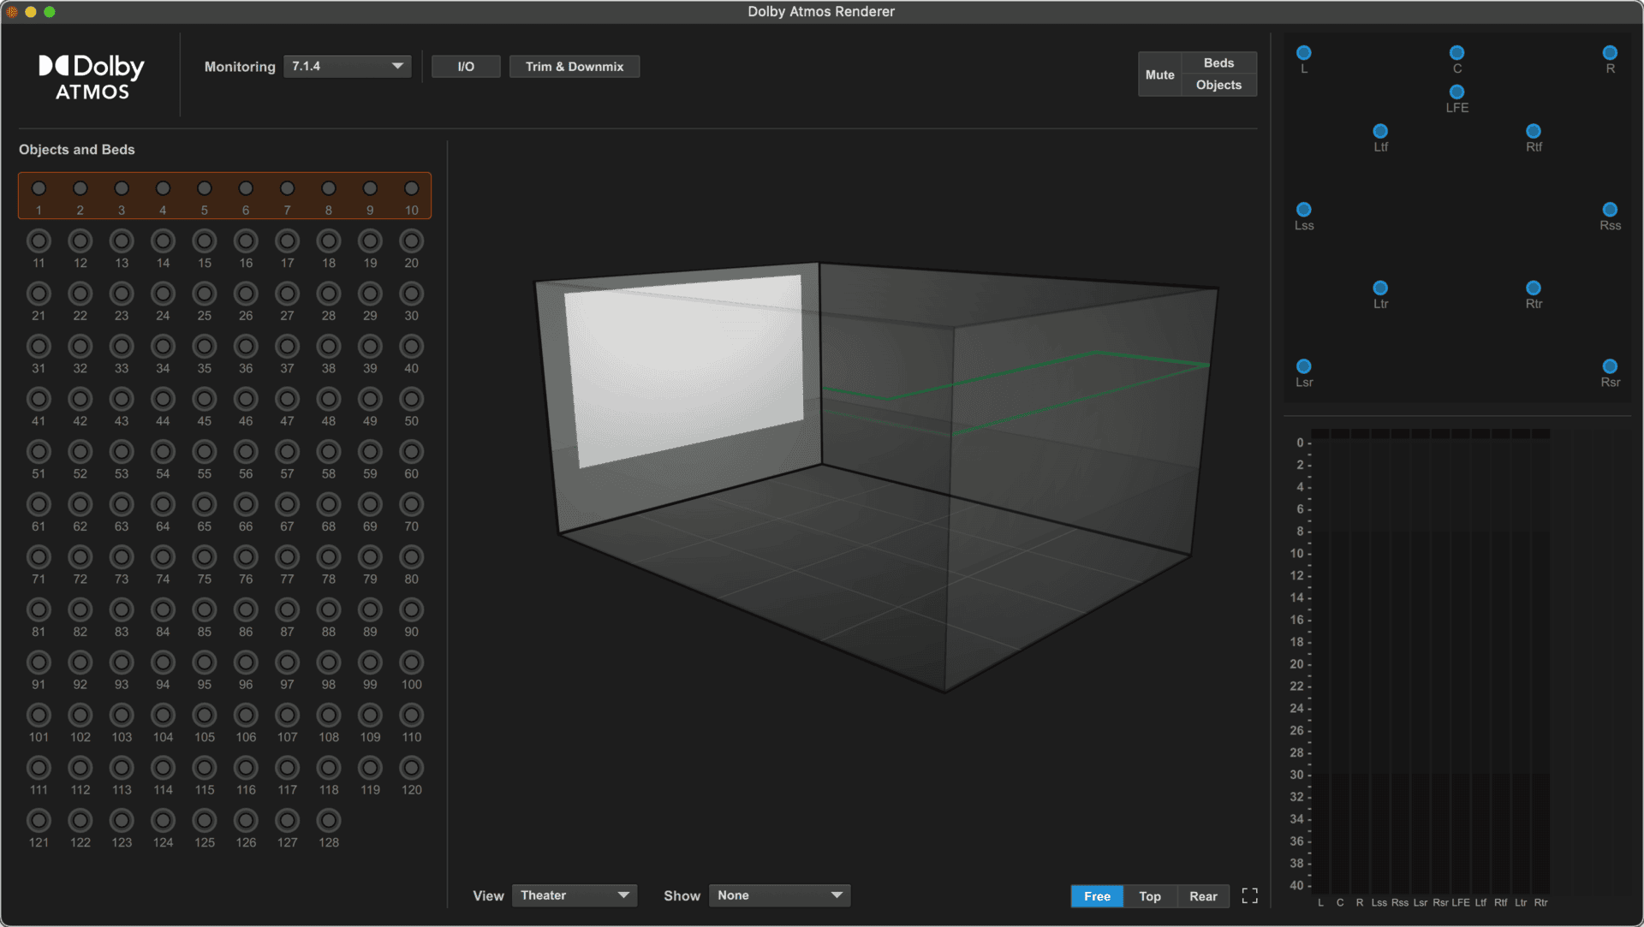Screen dimensions: 1644x927
Task: Click the Rtr speaker icon
Action: [x=1533, y=288]
